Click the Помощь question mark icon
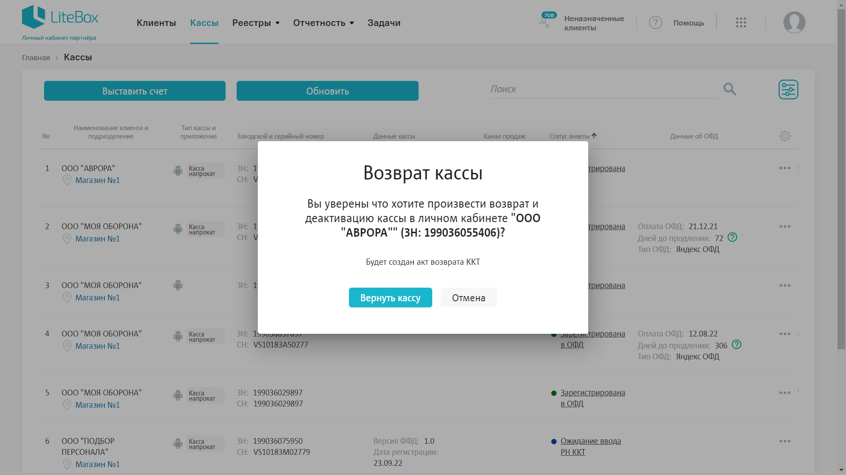846x475 pixels. click(655, 22)
